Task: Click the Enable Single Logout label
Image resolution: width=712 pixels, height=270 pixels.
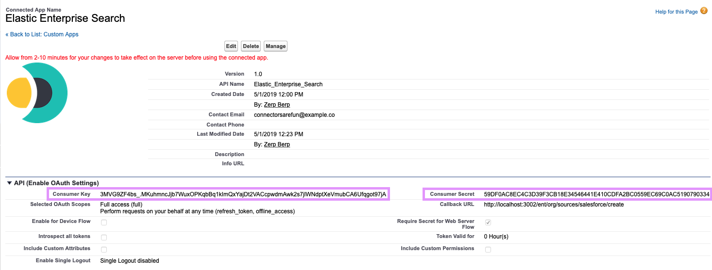Action: [63, 261]
